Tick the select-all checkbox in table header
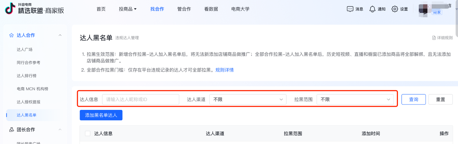Viewport: 458px width, 144px height. 88,134
